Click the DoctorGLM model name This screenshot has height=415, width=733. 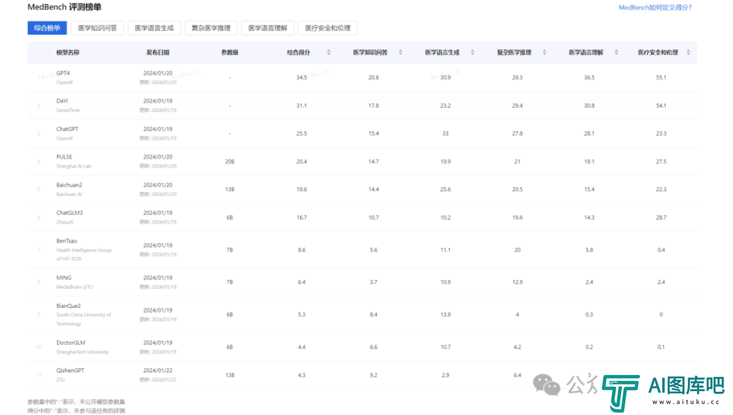pyautogui.click(x=71, y=342)
